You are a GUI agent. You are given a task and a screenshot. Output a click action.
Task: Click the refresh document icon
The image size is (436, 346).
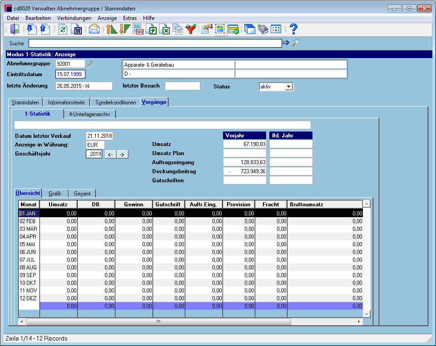click(63, 29)
